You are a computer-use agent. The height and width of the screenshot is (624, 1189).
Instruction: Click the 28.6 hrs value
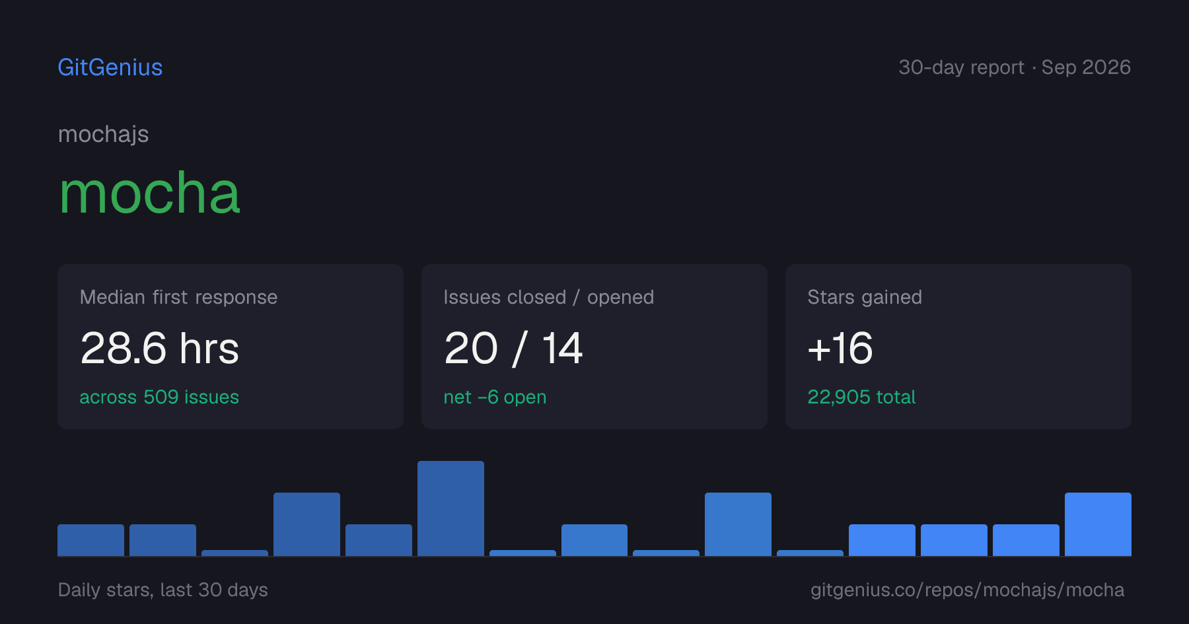159,348
